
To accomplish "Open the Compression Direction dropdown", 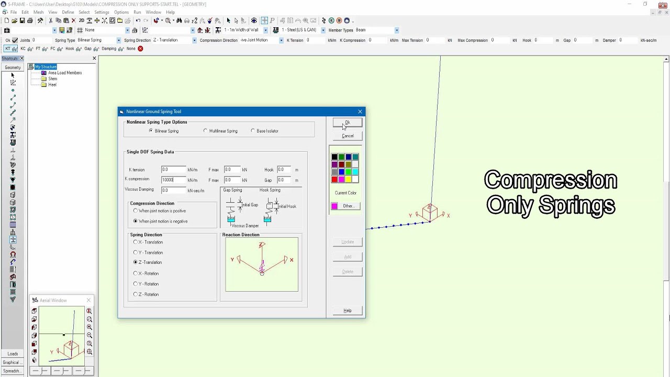I will point(282,40).
